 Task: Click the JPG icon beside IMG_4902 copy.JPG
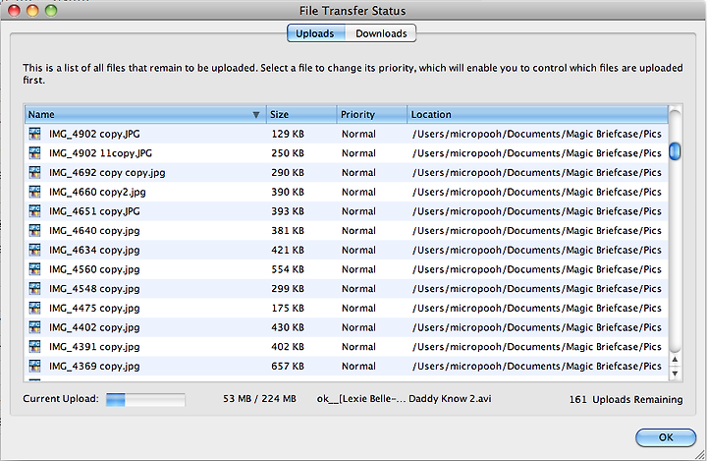tap(34, 134)
